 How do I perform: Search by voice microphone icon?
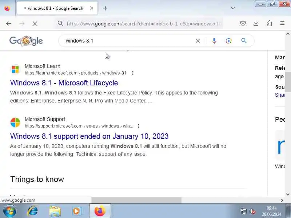click(214, 41)
